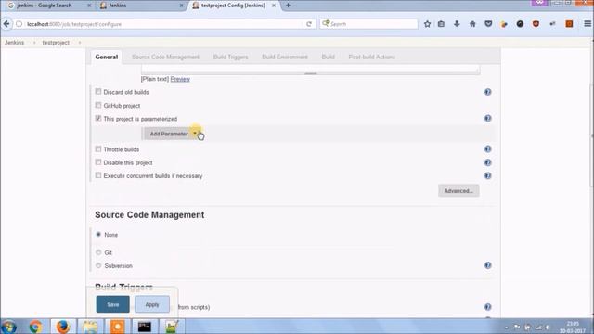Open the Firefox hamburger menu
Viewport: 594px width, 334px height.
tap(588, 24)
